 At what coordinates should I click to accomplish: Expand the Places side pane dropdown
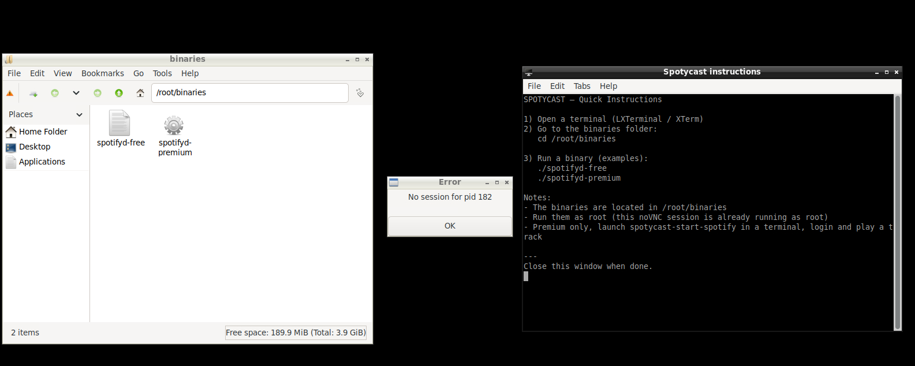(x=79, y=115)
